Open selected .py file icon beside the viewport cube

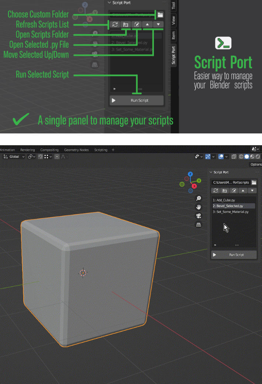pyautogui.click(x=234, y=191)
